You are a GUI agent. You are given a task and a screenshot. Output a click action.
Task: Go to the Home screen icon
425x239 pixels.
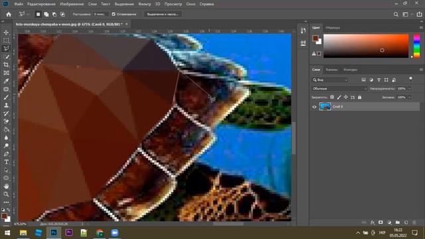9,15
